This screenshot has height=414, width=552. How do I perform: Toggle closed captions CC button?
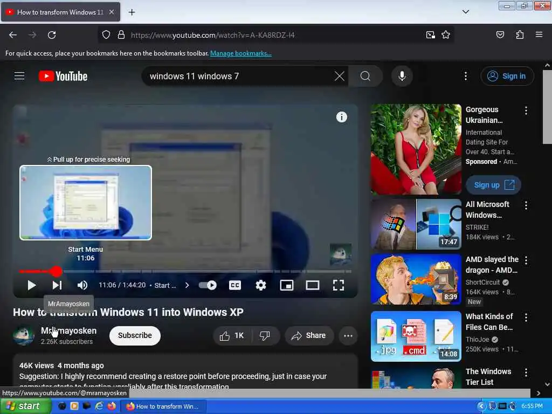[235, 285]
